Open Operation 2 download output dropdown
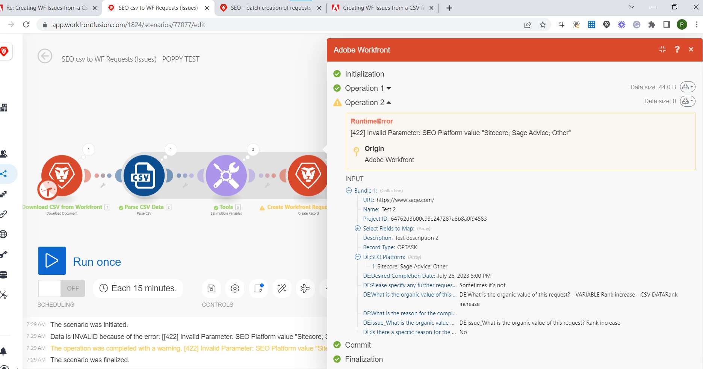Image resolution: width=703 pixels, height=369 pixels. (688, 101)
